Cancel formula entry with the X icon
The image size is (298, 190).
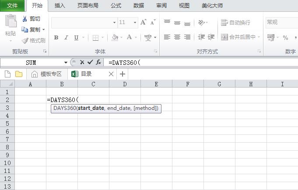tap(82, 62)
